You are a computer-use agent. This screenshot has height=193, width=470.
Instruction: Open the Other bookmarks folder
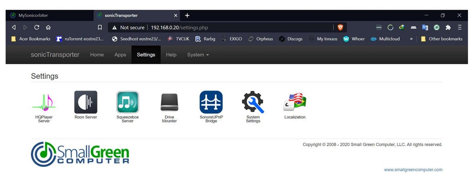coord(442,39)
